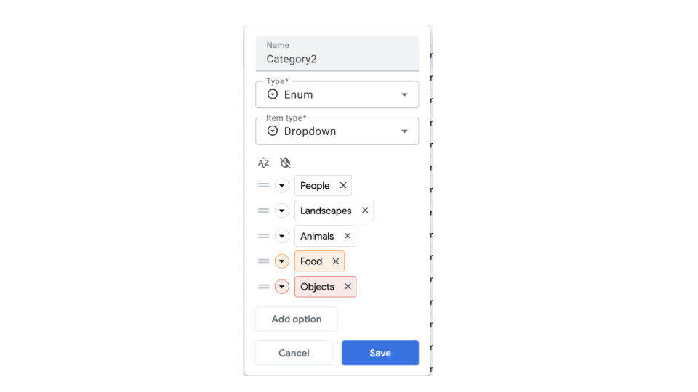Screen dimensions: 698x392
Task: Open the Item type Dropdown selector
Action: tap(337, 131)
